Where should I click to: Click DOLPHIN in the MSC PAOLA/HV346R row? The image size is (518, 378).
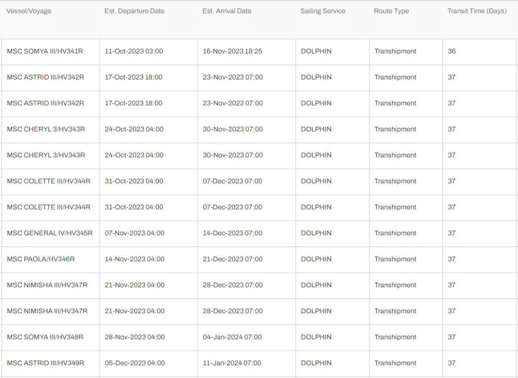pyautogui.click(x=316, y=259)
